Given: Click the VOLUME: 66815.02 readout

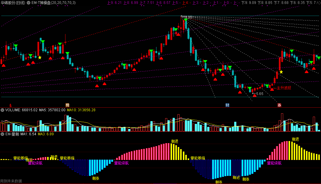Looking at the screenshot, I should (x=21, y=110).
